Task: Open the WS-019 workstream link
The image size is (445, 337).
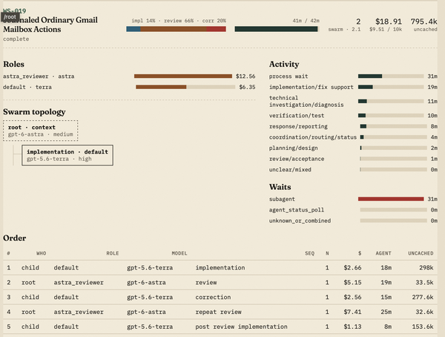Action: tap(15, 10)
